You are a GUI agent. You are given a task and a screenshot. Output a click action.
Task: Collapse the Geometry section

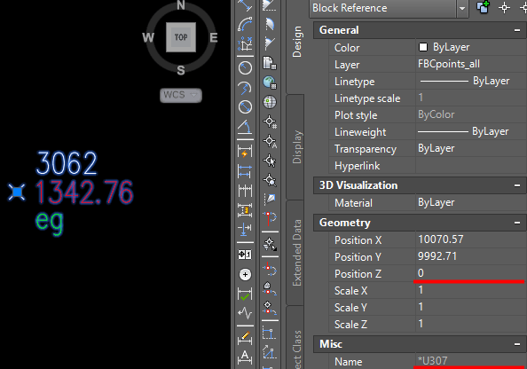tap(517, 223)
